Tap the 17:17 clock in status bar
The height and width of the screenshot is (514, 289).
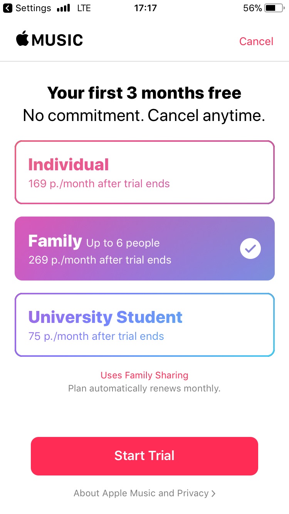(x=145, y=8)
